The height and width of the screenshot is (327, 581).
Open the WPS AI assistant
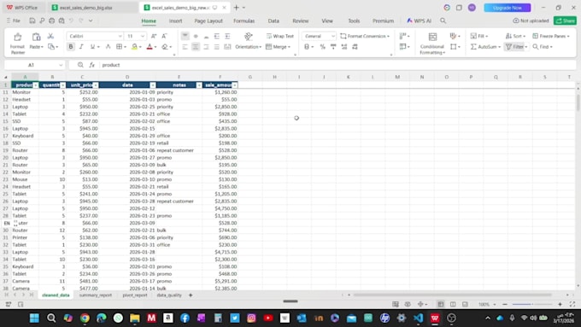(419, 20)
